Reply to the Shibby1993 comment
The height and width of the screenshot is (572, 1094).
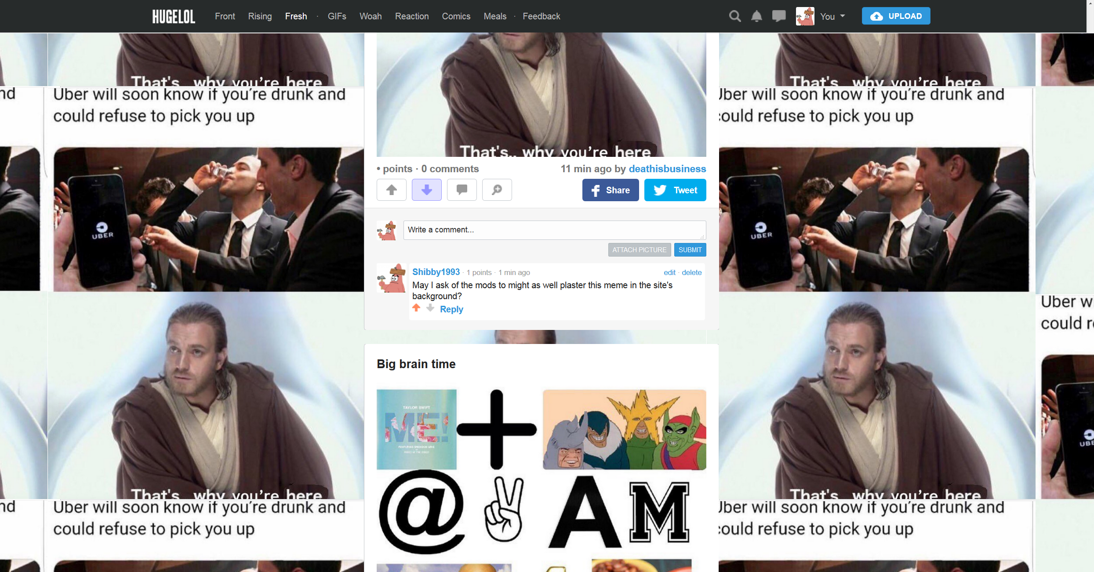coord(451,309)
